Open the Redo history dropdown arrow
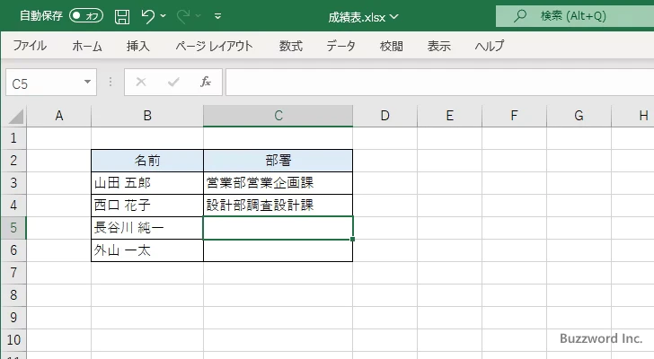This screenshot has width=654, height=359. click(x=199, y=16)
